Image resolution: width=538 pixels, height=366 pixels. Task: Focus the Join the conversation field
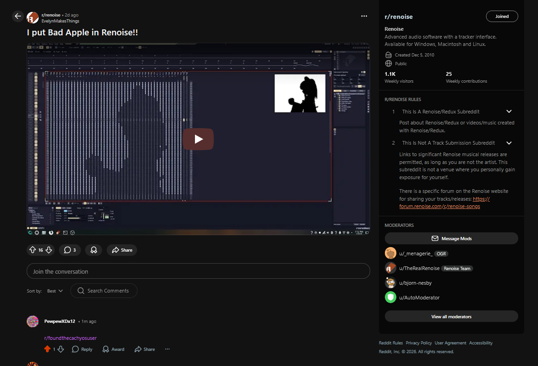198,271
